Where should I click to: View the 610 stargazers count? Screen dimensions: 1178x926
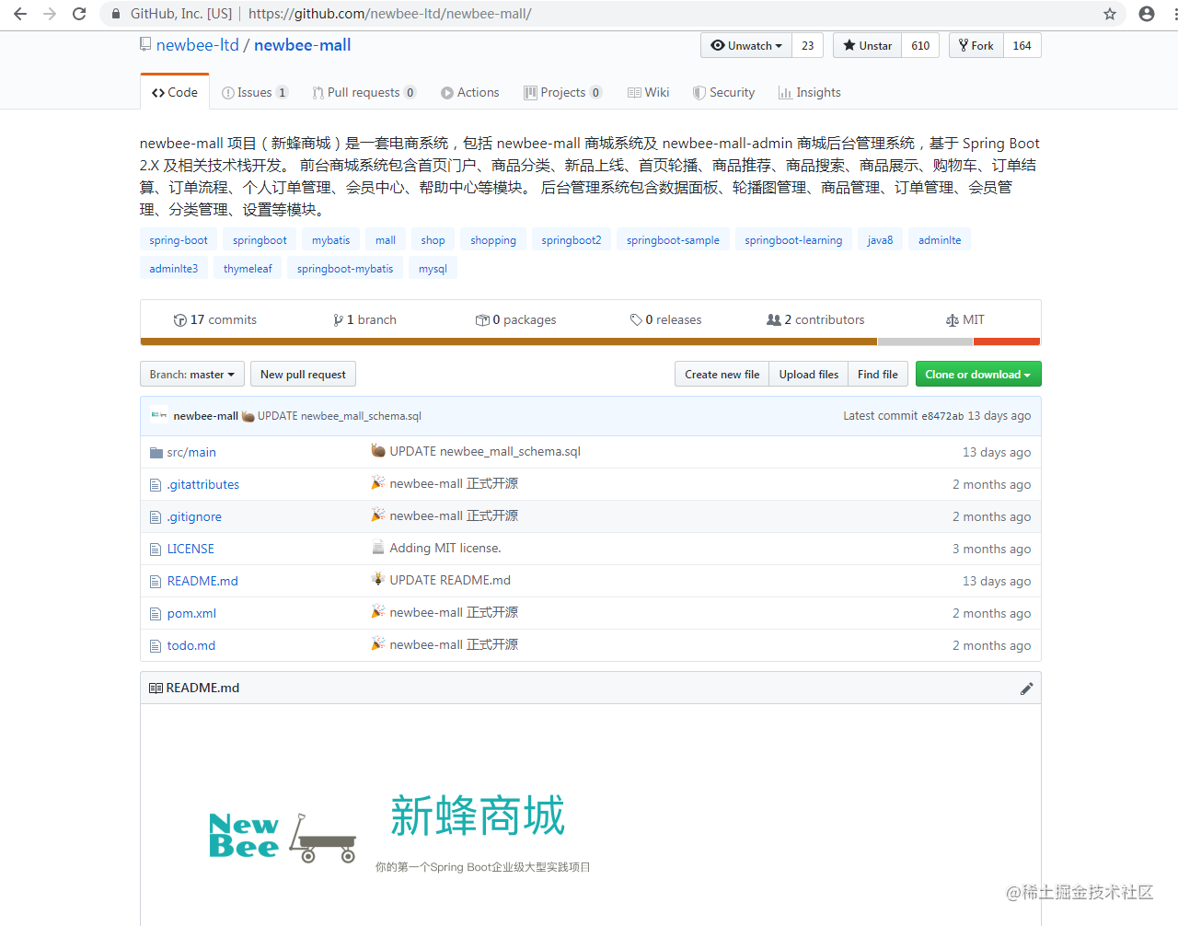pos(920,46)
